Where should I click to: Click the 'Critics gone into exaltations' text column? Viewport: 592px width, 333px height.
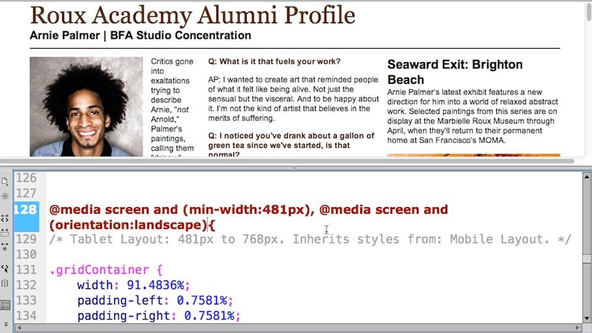click(172, 107)
